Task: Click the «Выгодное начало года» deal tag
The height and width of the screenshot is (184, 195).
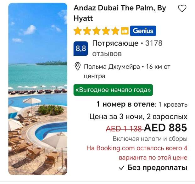Action: tap(113, 90)
